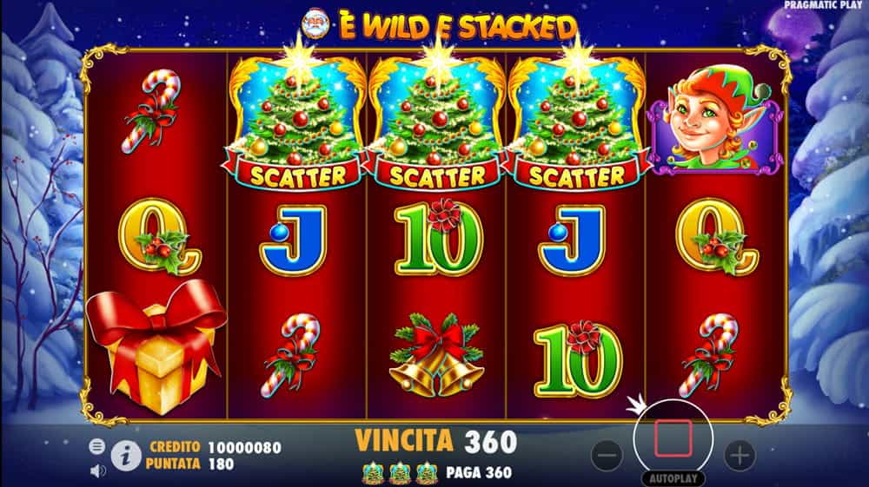Image resolution: width=869 pixels, height=487 pixels.
Task: Click the Pragmatic Play logo
Action: [823, 5]
